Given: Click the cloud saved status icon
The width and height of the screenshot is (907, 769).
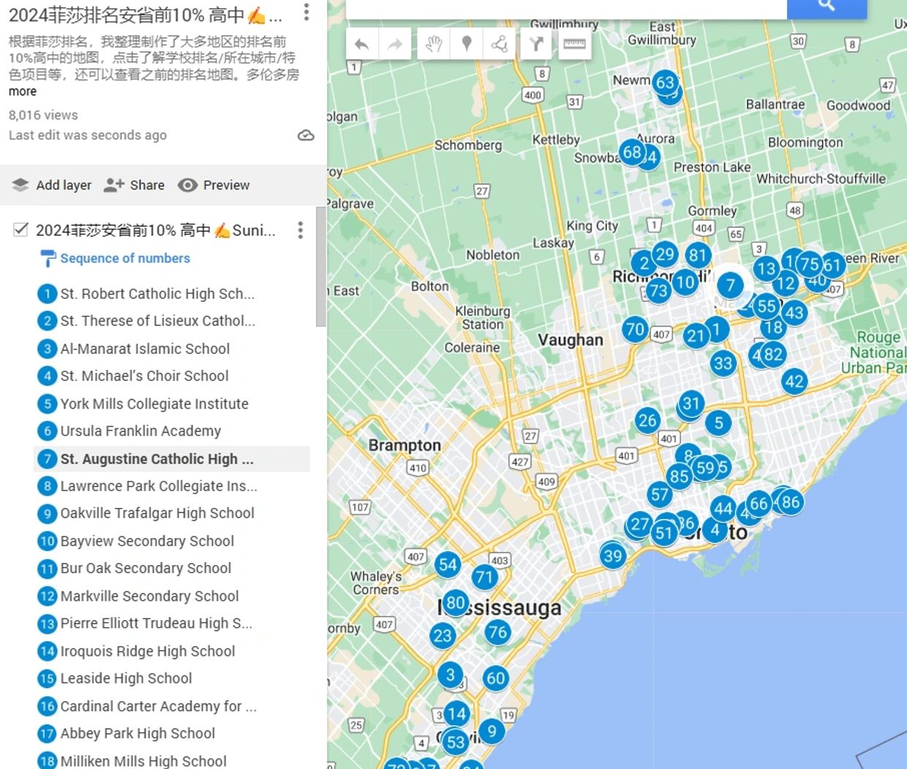Looking at the screenshot, I should click(306, 135).
